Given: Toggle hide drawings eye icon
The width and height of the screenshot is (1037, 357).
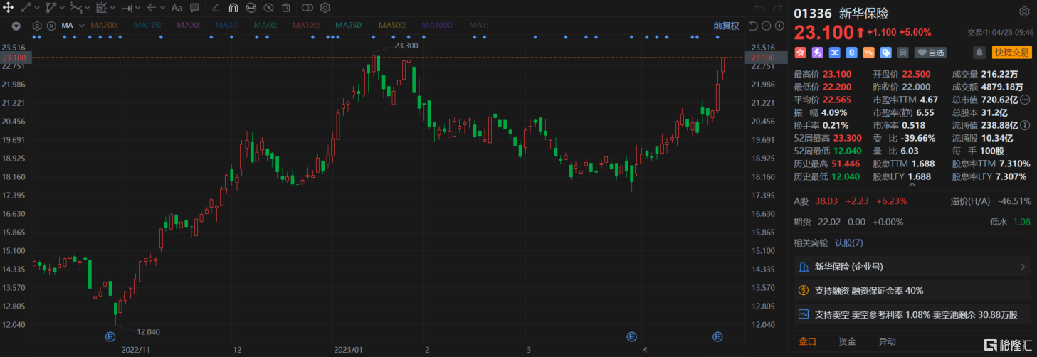Looking at the screenshot, I should point(268,8).
